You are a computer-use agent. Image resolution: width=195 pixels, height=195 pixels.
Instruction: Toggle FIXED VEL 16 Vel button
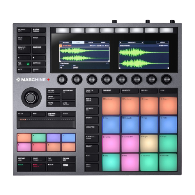(92, 91)
